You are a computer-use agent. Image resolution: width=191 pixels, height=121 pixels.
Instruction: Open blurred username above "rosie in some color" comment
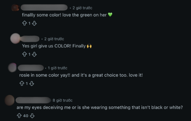click(31, 68)
